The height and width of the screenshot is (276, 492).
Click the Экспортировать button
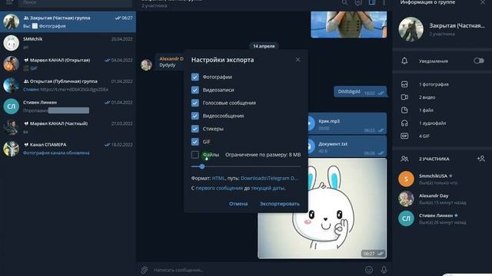tap(280, 204)
